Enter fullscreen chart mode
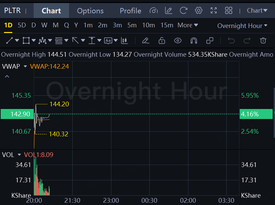275x205 pixels. coord(214,11)
